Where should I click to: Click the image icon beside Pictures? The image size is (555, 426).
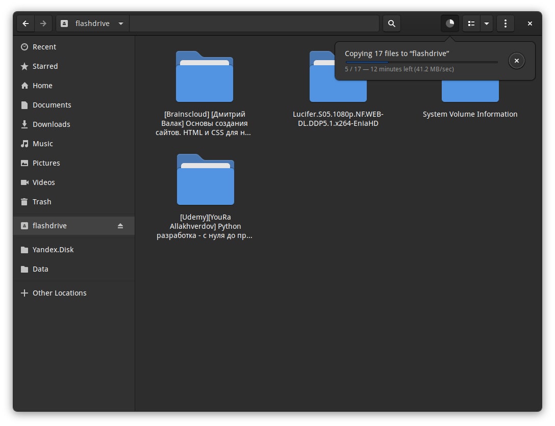(x=24, y=163)
